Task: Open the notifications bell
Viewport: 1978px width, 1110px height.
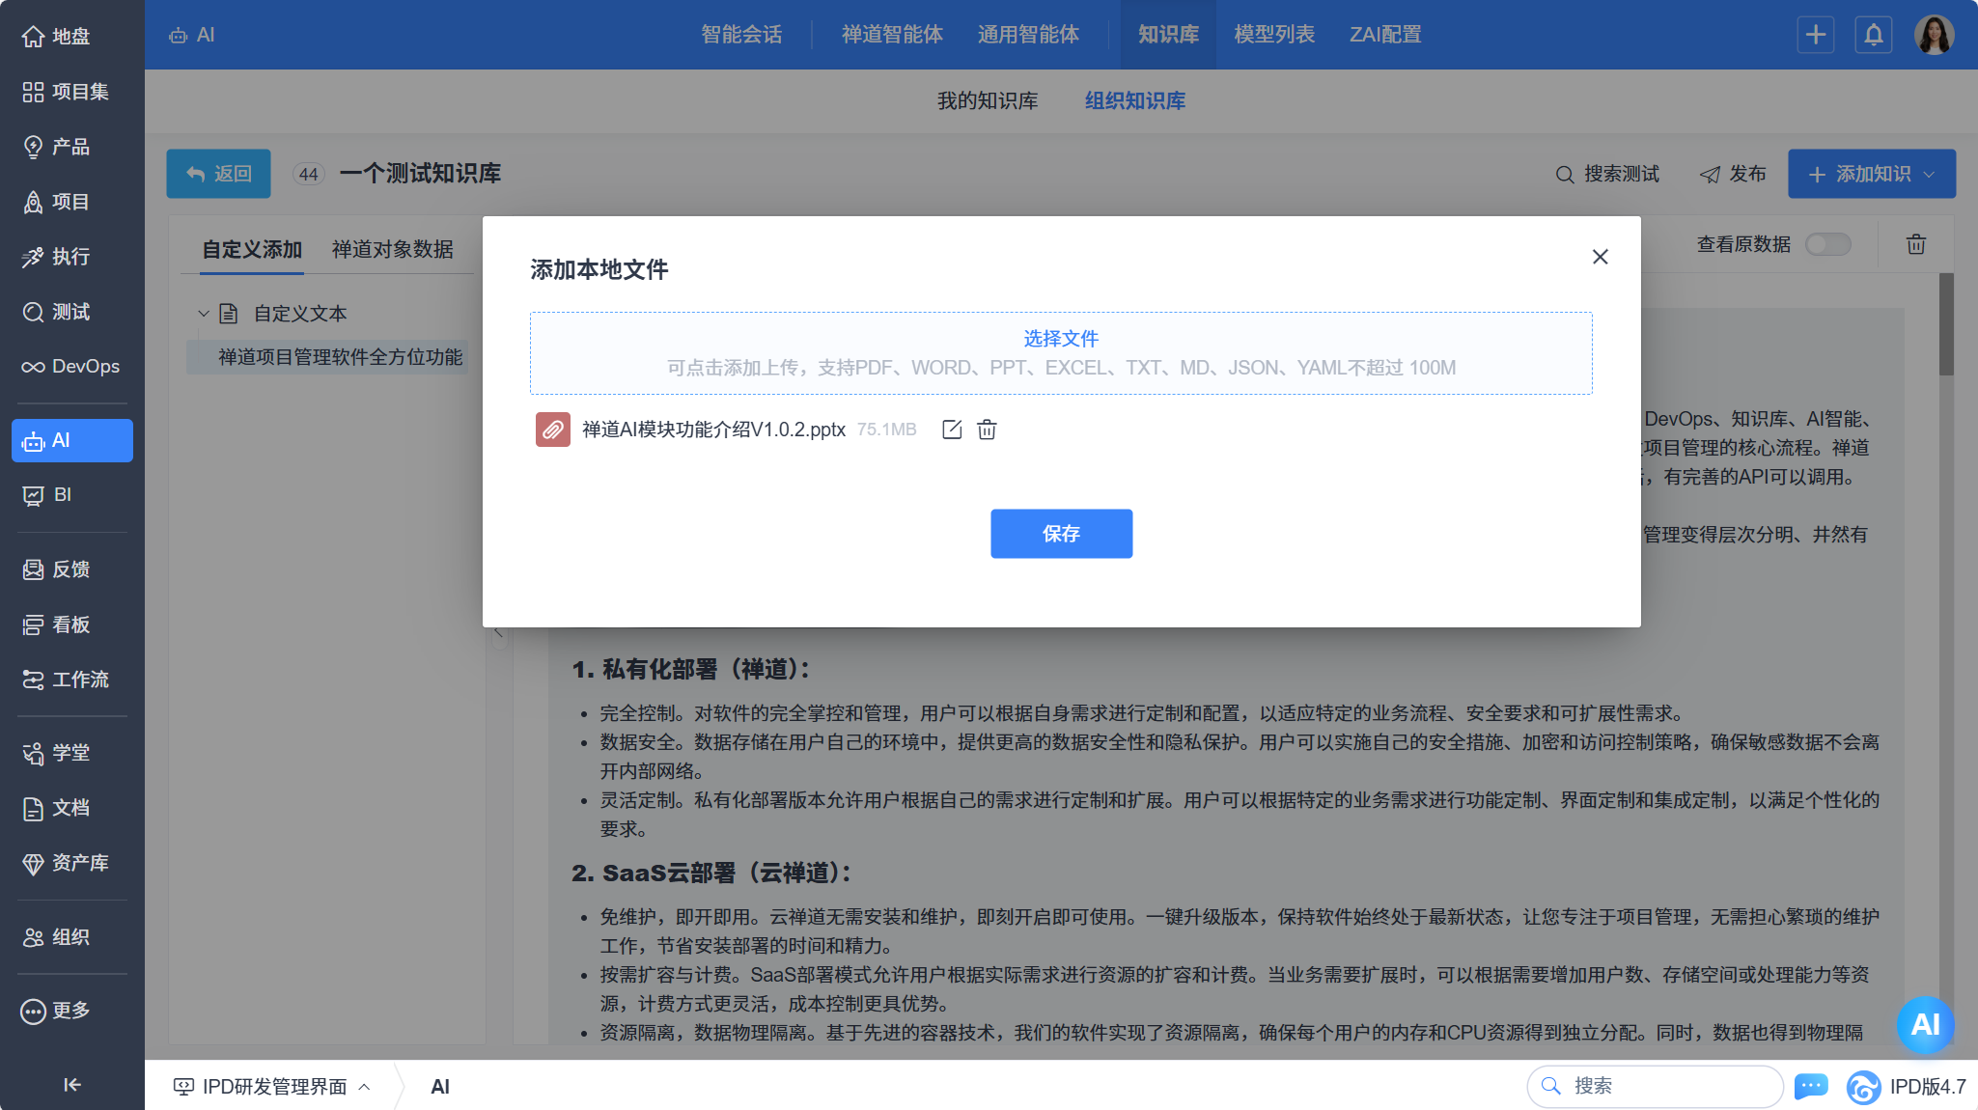Action: click(1873, 35)
